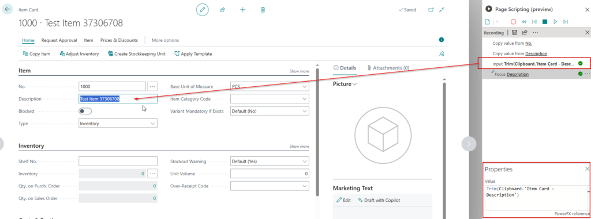Click into the Description field
The height and width of the screenshot is (219, 591).
[118, 99]
